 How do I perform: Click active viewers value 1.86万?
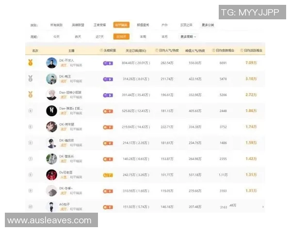tap(251, 111)
